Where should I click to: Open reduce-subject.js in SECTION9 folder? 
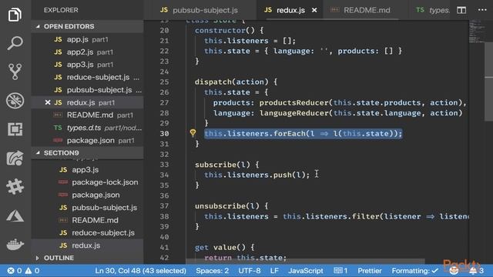coord(87,232)
